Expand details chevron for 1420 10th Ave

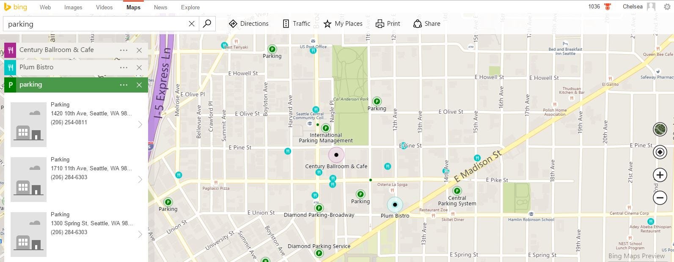coord(140,124)
